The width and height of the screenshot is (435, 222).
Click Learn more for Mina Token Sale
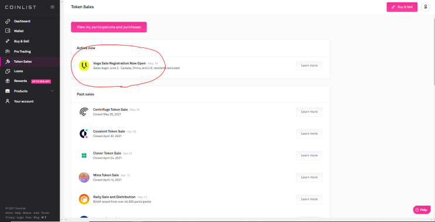click(309, 177)
